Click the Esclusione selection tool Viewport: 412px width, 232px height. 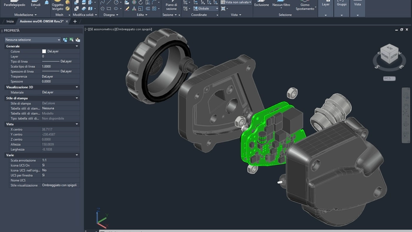[x=261, y=4]
